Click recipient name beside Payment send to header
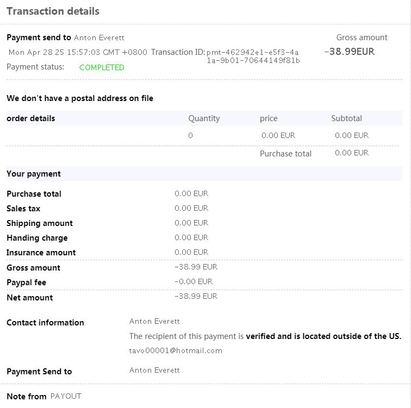 pyautogui.click(x=99, y=37)
